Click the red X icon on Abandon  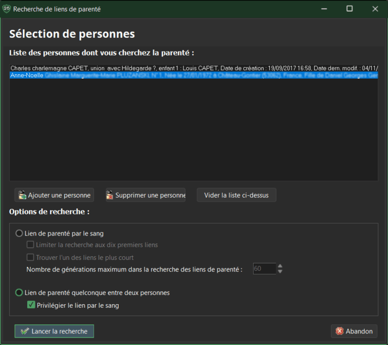(x=339, y=331)
